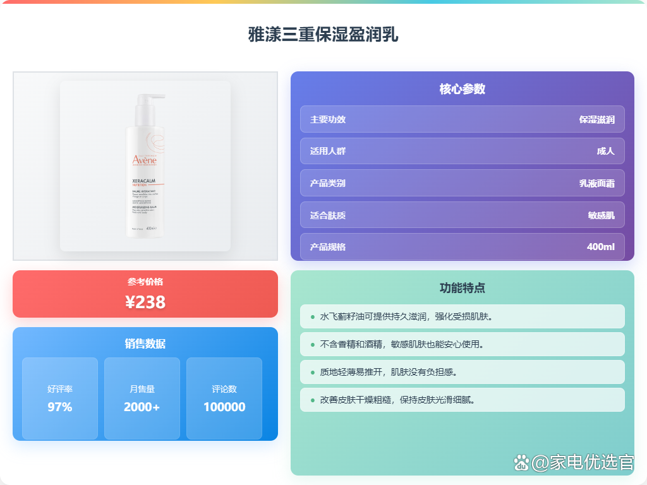Select the 主要功效 保湿滋润 row
Image resolution: width=647 pixels, height=485 pixels.
coord(462,119)
